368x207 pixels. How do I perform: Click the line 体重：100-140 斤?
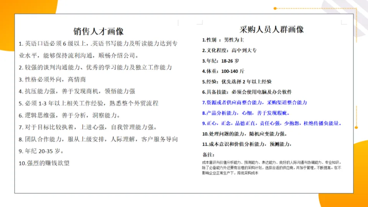(x=223, y=71)
